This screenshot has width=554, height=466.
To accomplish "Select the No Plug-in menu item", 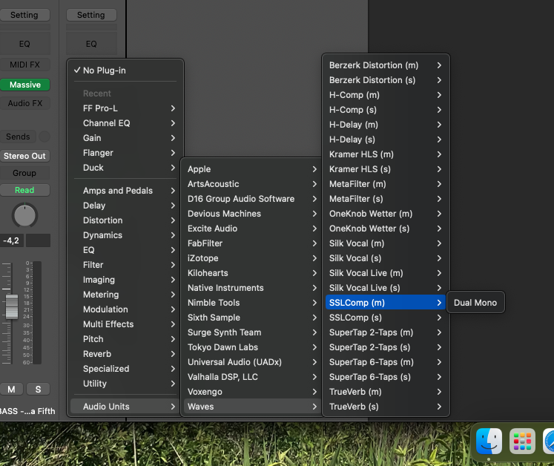I will tap(125, 70).
